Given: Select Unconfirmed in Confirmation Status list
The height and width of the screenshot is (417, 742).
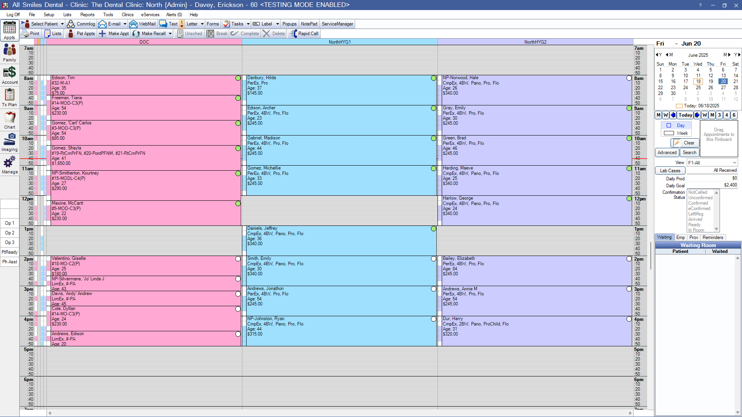Looking at the screenshot, I should pyautogui.click(x=700, y=198).
